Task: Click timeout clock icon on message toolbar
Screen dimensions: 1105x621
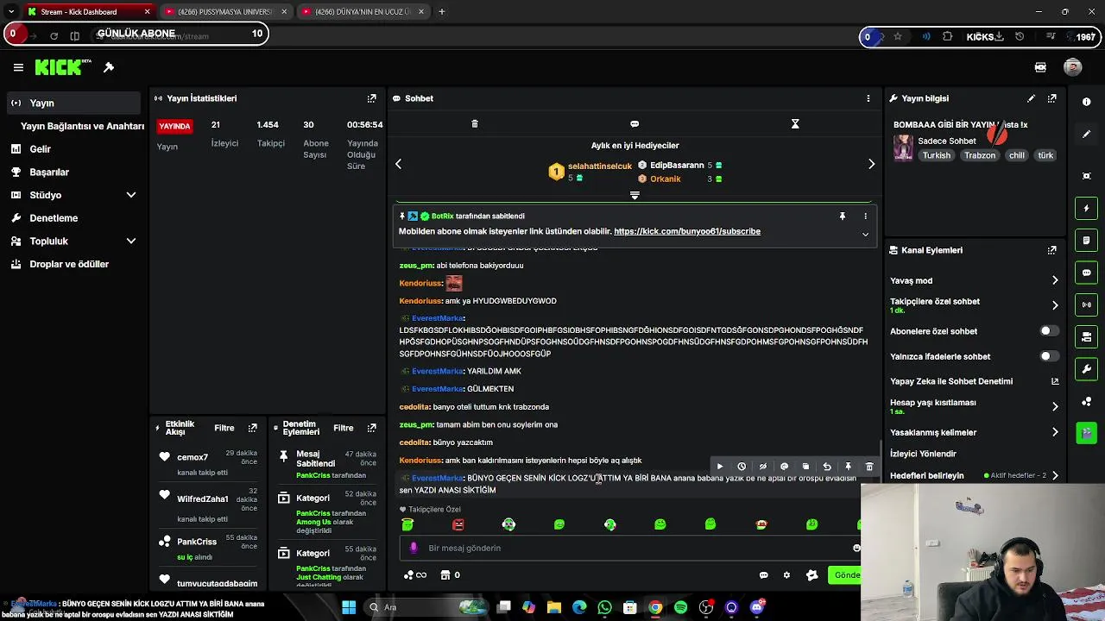Action: (x=742, y=467)
